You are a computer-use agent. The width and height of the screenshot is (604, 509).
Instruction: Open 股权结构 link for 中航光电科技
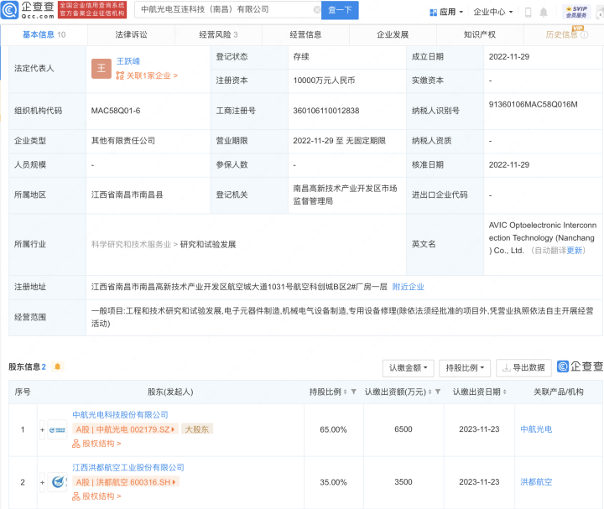coord(96,444)
